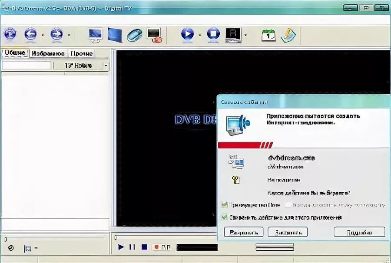Click the key icon in the dialog
This screenshot has height=263, width=391.
tap(235, 180)
